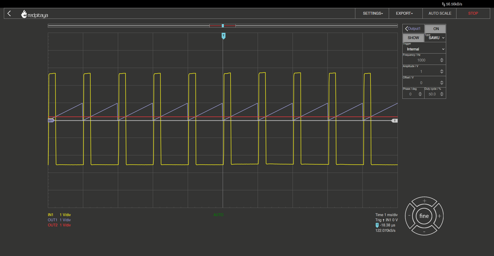Increase the Frequency value with up arrow
The height and width of the screenshot is (256, 494).
442,59
